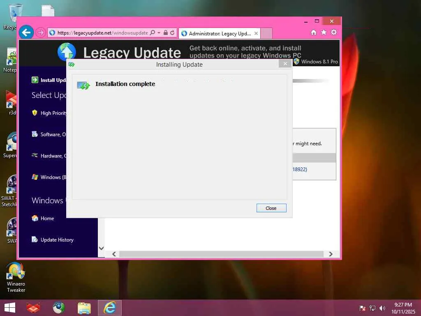Click the Windows 8.1 Pro shield icon
Viewport: 421px width, 316px height.
click(296, 62)
